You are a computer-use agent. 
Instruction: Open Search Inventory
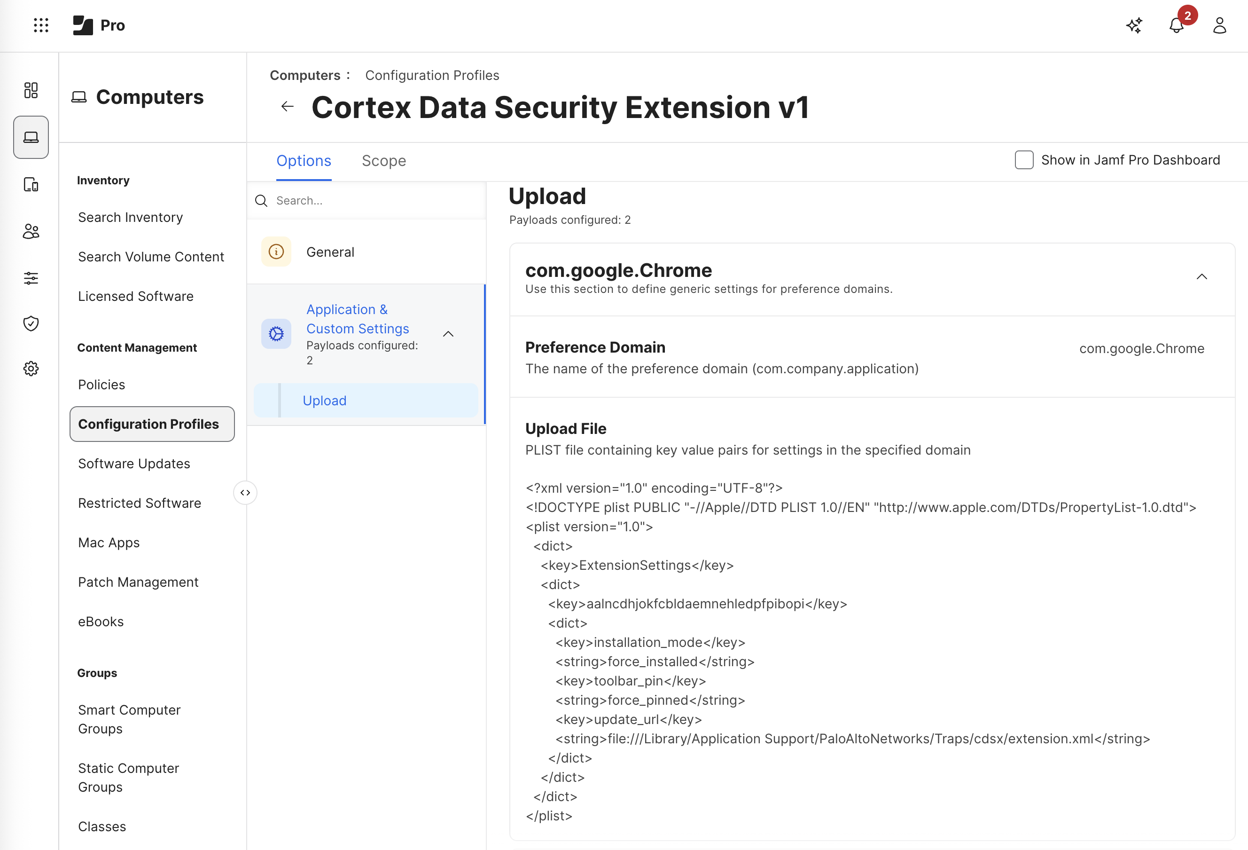[131, 218]
